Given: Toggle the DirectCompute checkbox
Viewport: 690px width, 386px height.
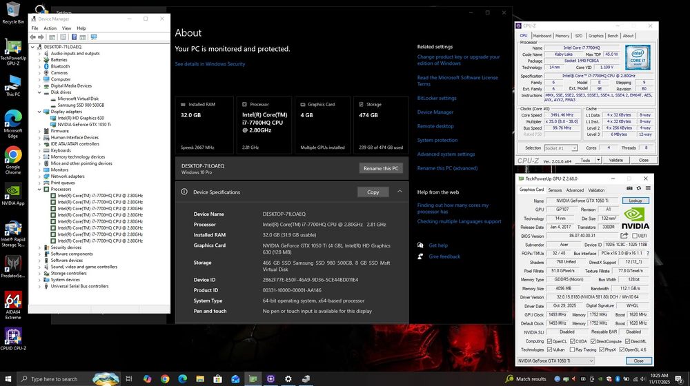Looking at the screenshot, I should click(593, 341).
